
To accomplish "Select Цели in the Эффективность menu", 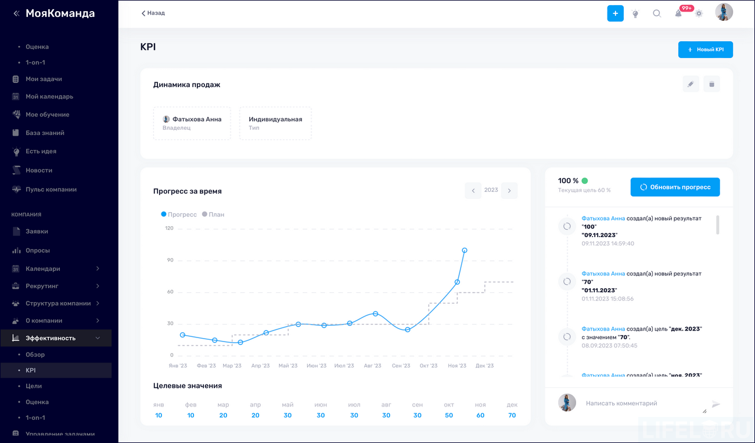I will [x=34, y=386].
